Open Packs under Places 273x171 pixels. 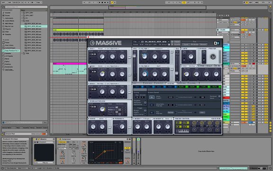coord(7,42)
